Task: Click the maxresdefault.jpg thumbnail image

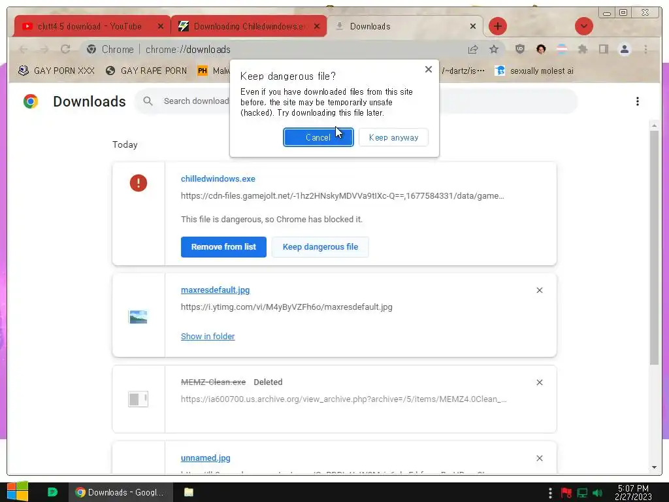Action: (139, 317)
